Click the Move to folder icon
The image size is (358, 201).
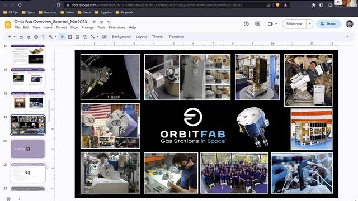point(102,22)
